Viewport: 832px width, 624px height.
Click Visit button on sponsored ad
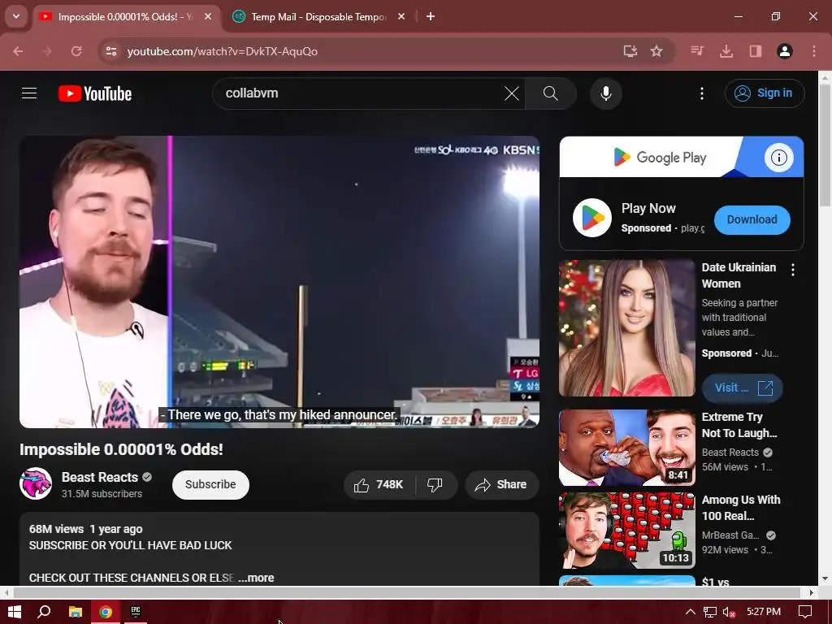pyautogui.click(x=743, y=388)
